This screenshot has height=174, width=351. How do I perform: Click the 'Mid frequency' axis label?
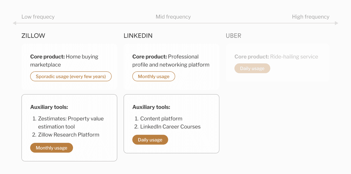tap(173, 17)
